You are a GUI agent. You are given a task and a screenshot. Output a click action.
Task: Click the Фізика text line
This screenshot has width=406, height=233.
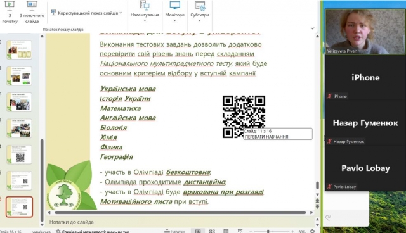coord(111,148)
